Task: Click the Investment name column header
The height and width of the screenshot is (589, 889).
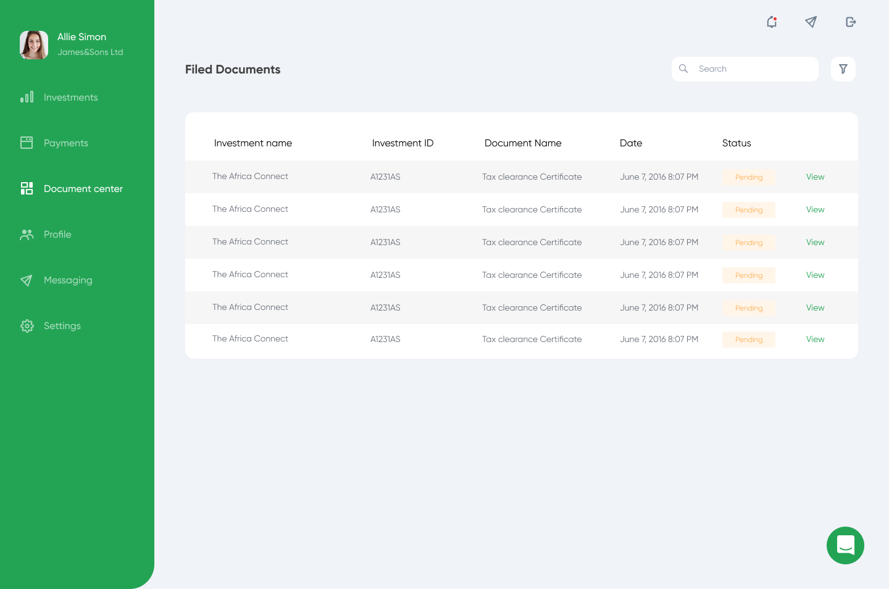Action: 253,143
